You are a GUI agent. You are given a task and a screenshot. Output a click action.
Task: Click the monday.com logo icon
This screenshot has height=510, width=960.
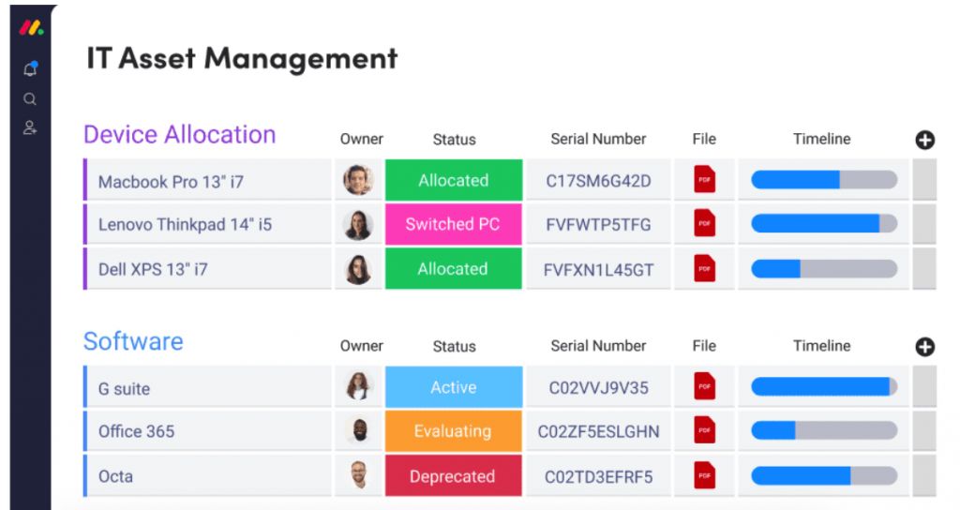pos(31,27)
